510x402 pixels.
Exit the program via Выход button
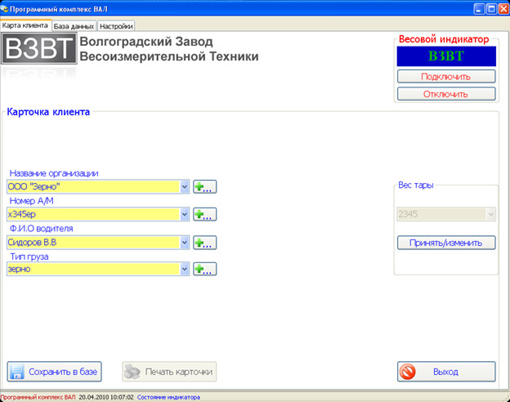coord(446,372)
